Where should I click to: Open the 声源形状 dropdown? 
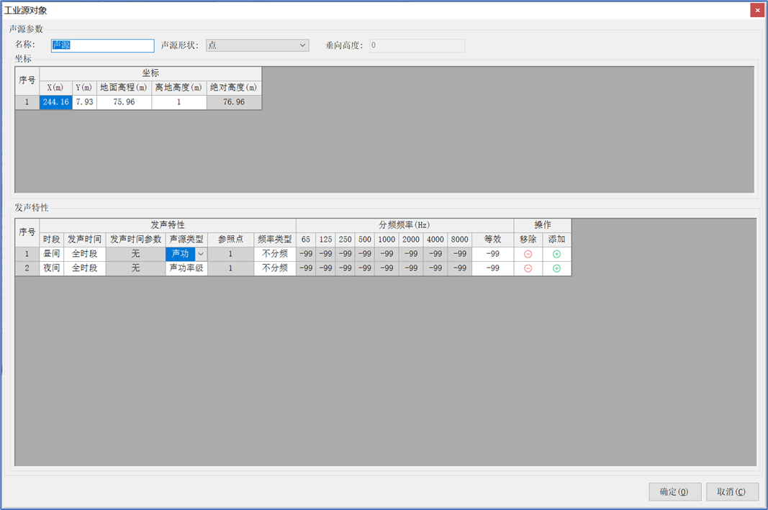[x=257, y=45]
